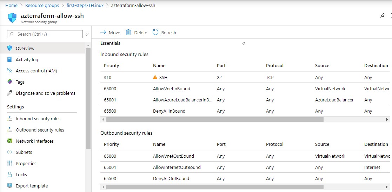Open Outbound security rules settings
This screenshot has width=392, height=192.
(x=40, y=130)
